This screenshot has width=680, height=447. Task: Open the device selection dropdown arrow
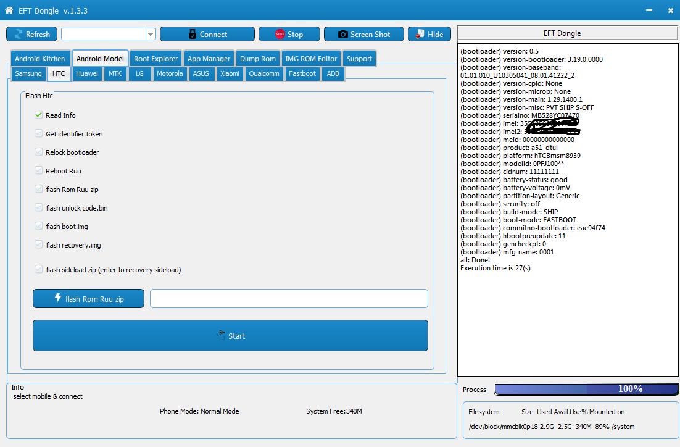point(151,35)
